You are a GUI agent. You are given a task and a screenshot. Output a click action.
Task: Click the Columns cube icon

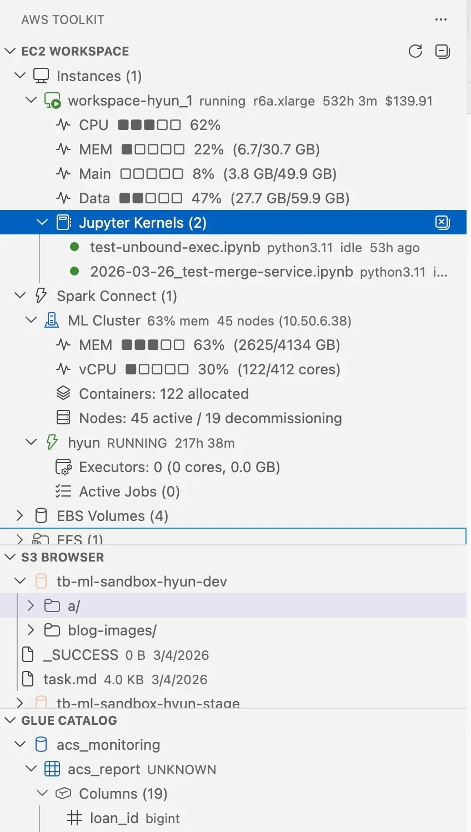pos(63,794)
